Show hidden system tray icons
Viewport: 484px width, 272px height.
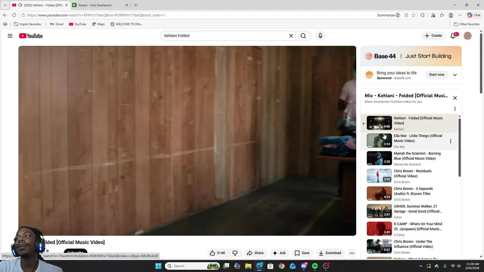[421, 266]
